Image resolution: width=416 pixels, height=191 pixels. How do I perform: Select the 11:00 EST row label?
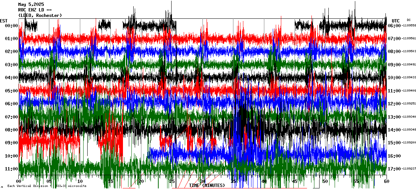[11, 169]
